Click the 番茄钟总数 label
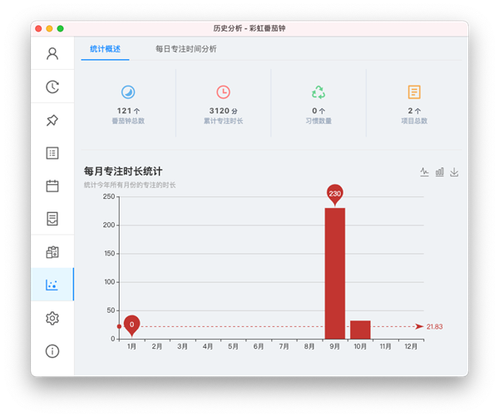This screenshot has width=499, height=417. 128,121
